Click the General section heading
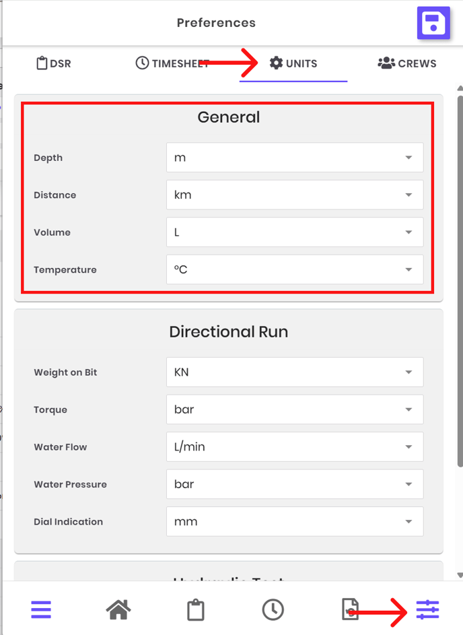This screenshot has width=463, height=635. [x=229, y=117]
